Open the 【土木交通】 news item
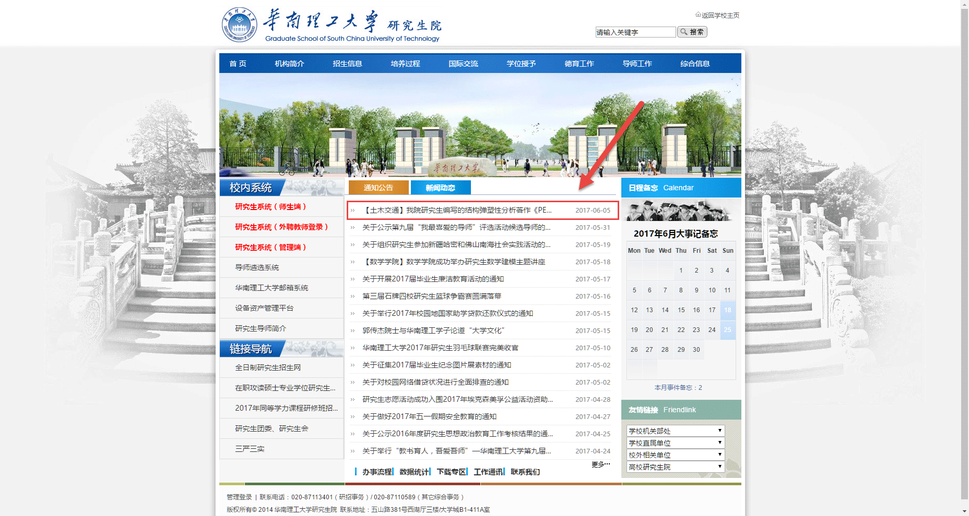Image resolution: width=969 pixels, height=516 pixels. [457, 210]
